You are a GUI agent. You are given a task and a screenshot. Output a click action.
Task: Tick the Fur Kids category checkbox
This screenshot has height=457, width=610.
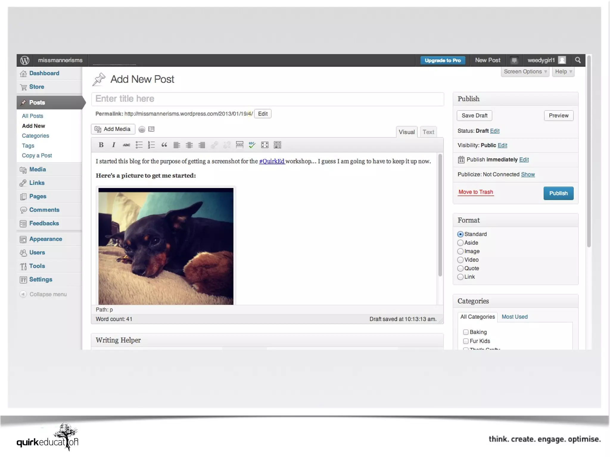click(x=466, y=341)
